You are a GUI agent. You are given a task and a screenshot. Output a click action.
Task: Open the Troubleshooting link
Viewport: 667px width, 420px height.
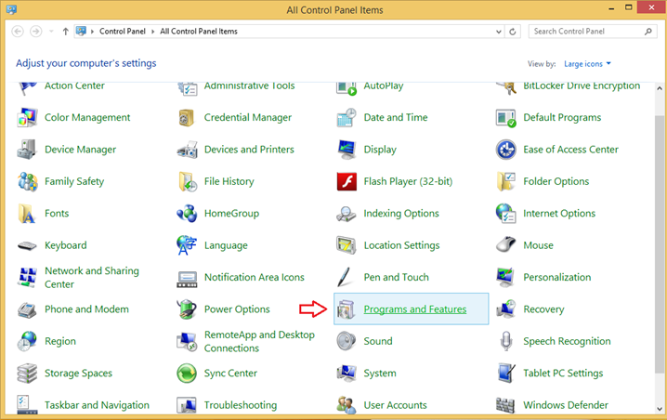coord(241,405)
